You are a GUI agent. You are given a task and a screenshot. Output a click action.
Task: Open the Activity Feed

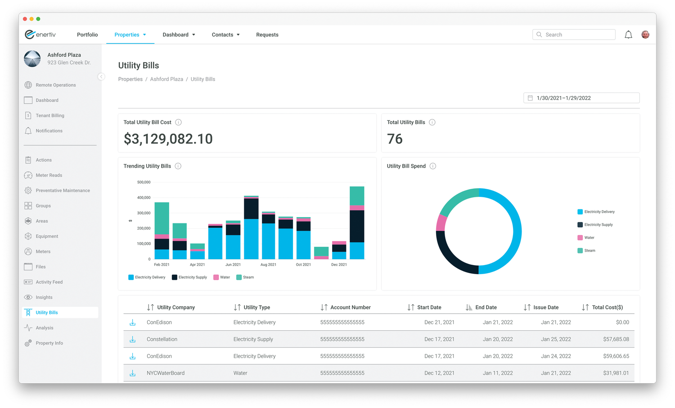pos(43,282)
